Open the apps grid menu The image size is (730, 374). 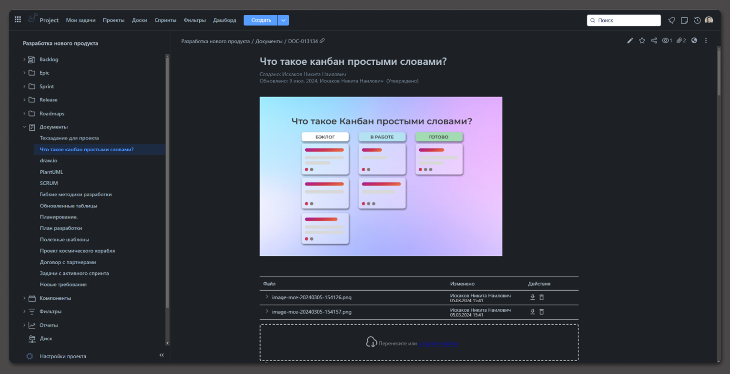click(x=18, y=20)
